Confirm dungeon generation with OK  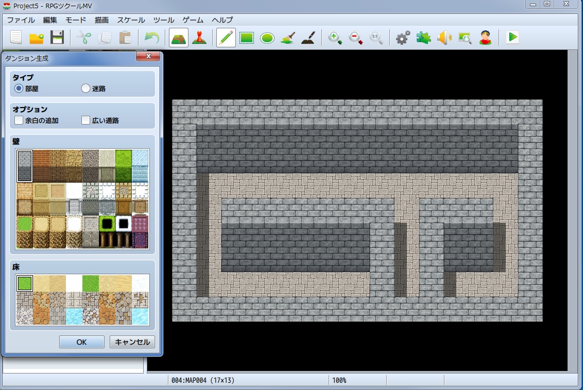[x=81, y=342]
